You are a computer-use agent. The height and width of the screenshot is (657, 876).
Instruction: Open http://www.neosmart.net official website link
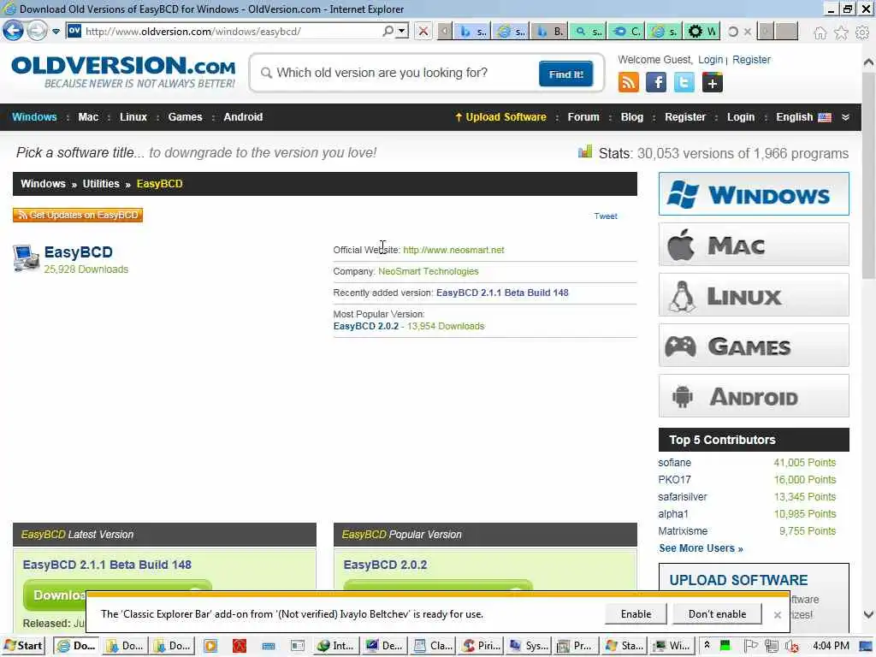453,250
